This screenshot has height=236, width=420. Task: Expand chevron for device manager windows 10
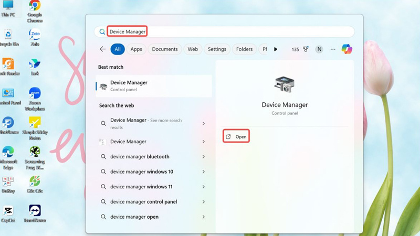204,172
